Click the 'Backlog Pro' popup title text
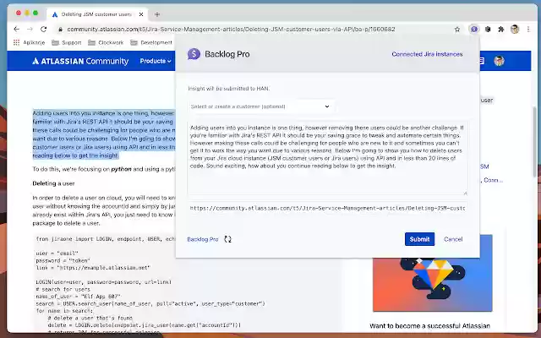The image size is (541, 338). coord(227,54)
